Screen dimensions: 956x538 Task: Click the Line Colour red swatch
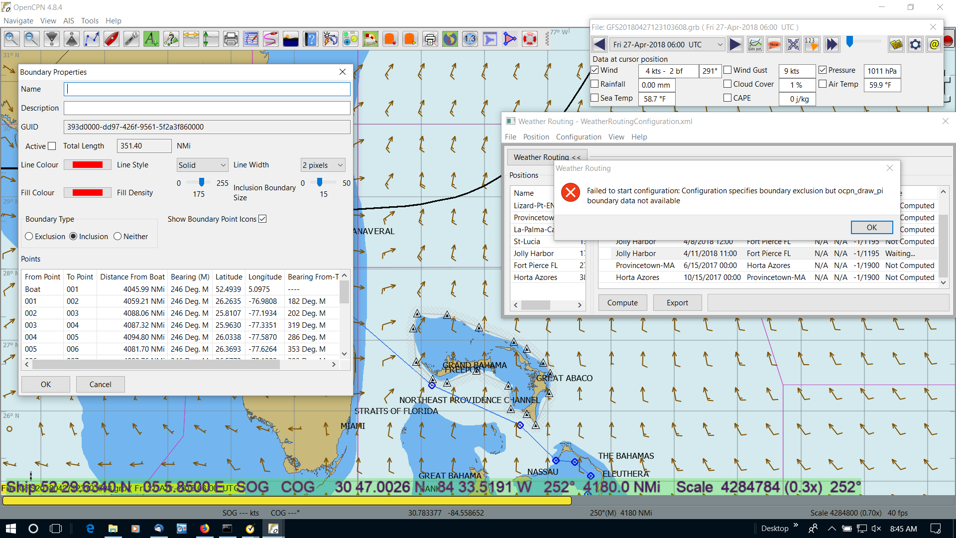click(x=88, y=165)
